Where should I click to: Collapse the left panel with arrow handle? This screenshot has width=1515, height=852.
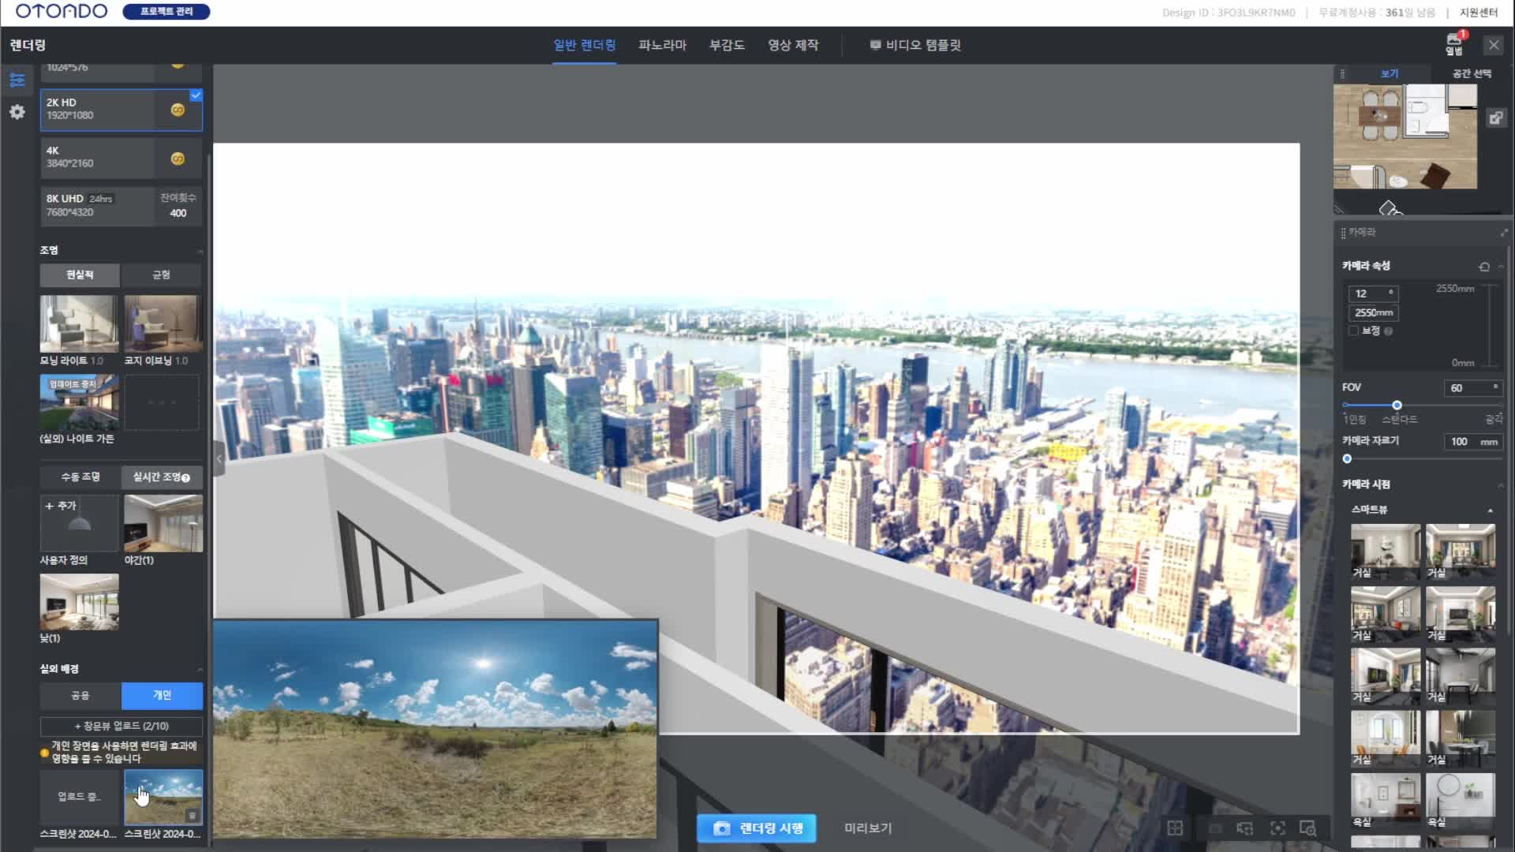pos(219,458)
